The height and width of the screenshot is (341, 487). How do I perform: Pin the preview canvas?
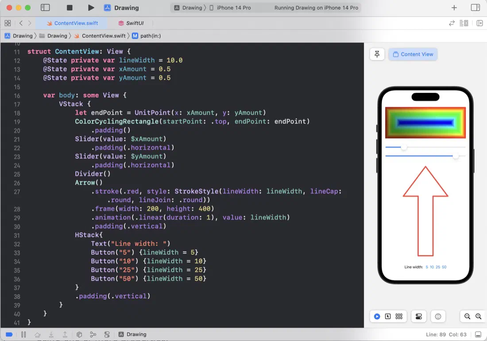(x=377, y=54)
